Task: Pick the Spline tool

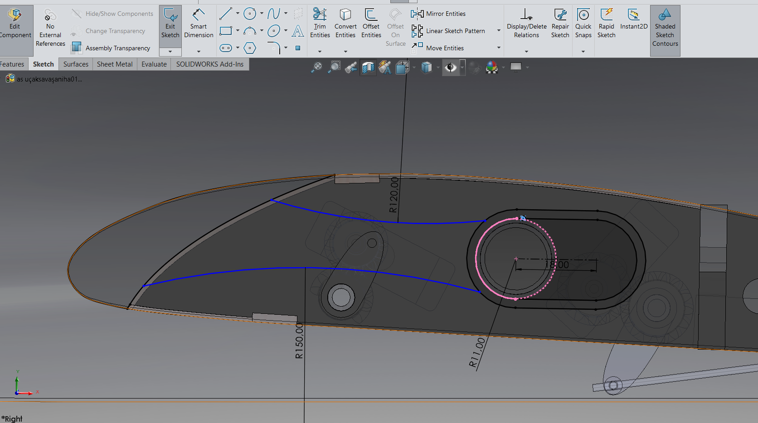Action: click(x=273, y=14)
